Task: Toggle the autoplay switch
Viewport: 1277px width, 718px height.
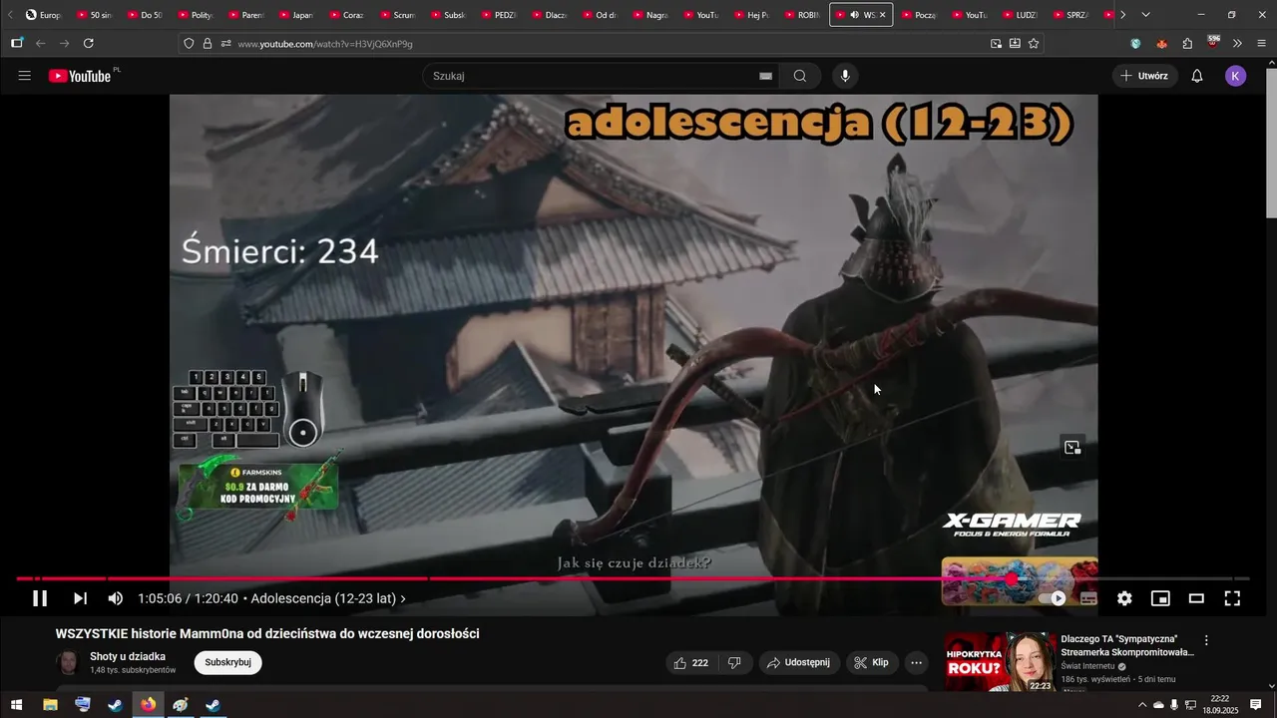Action: pos(1053,598)
